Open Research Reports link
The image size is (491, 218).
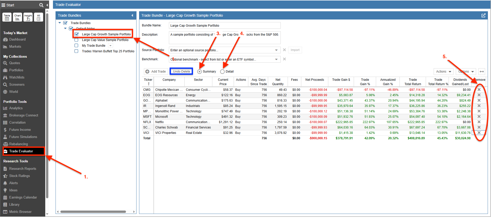click(x=22, y=169)
